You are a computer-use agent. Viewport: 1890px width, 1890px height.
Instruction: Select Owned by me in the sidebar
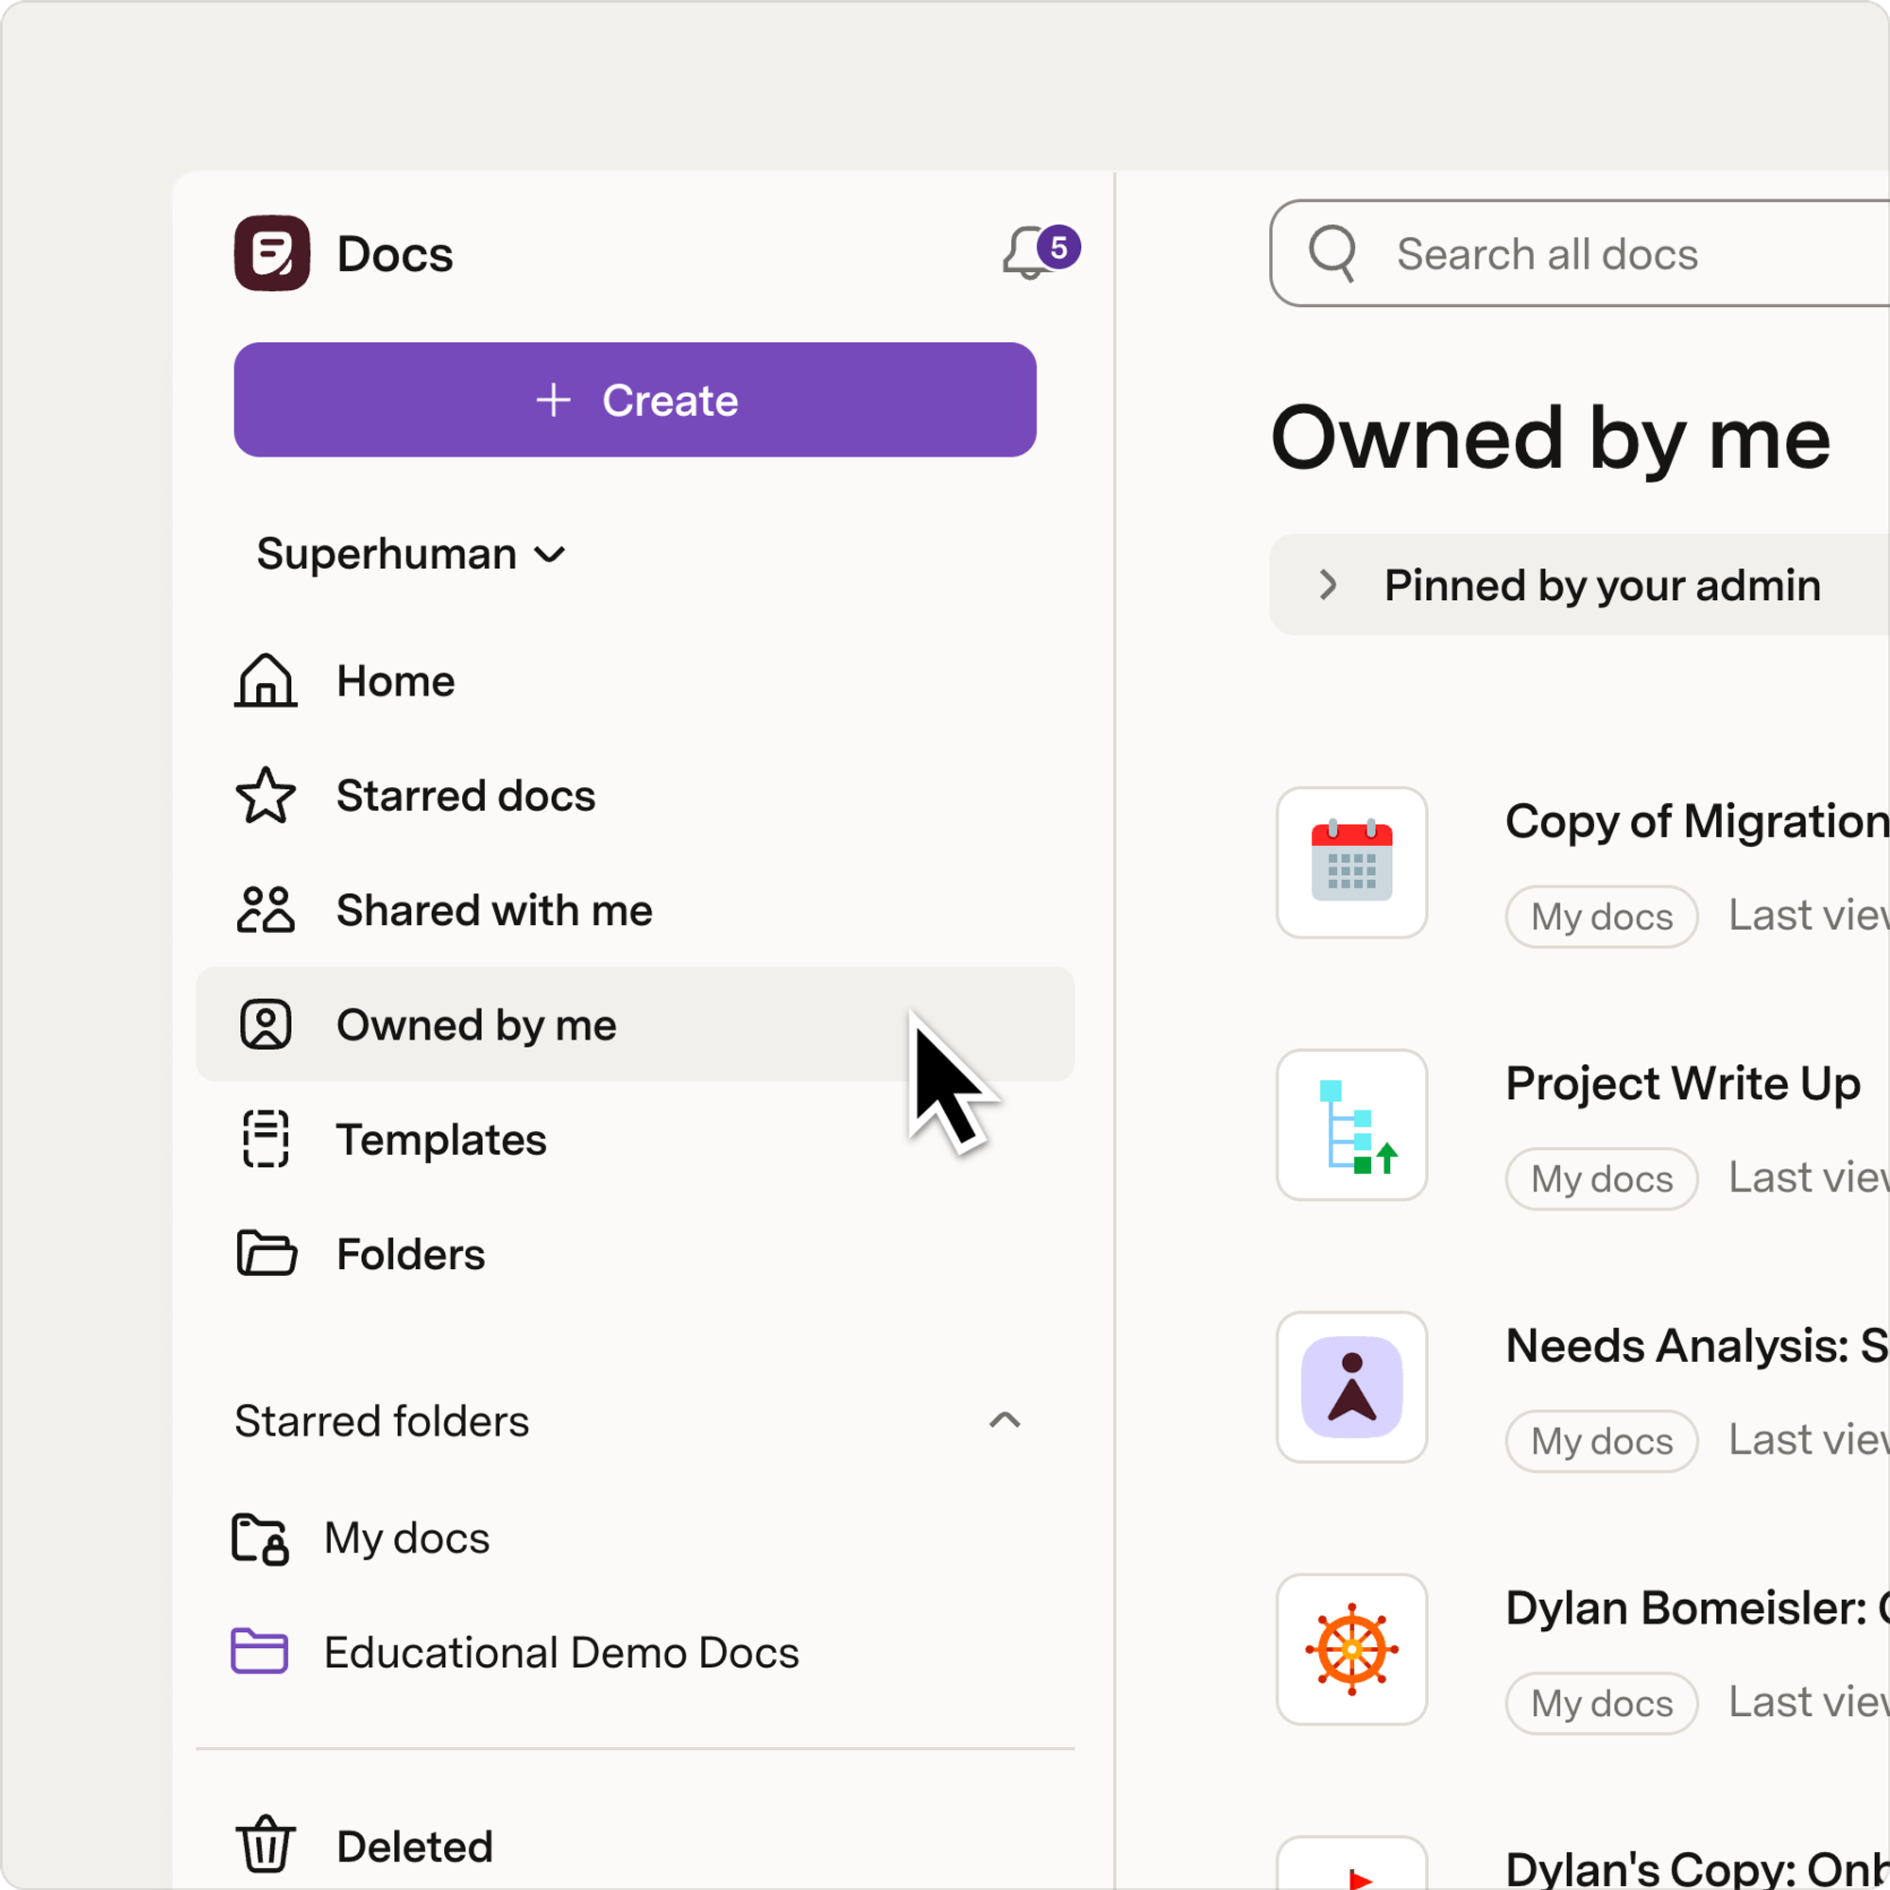click(636, 1024)
